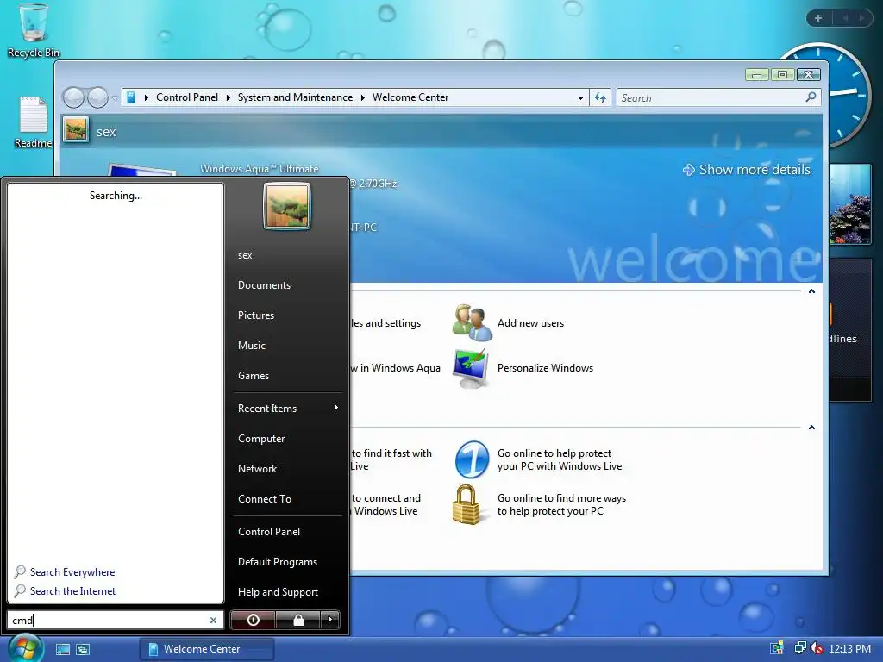Screen dimensions: 883x662
Task: Click the Welcome Center Search box
Action: (x=718, y=98)
